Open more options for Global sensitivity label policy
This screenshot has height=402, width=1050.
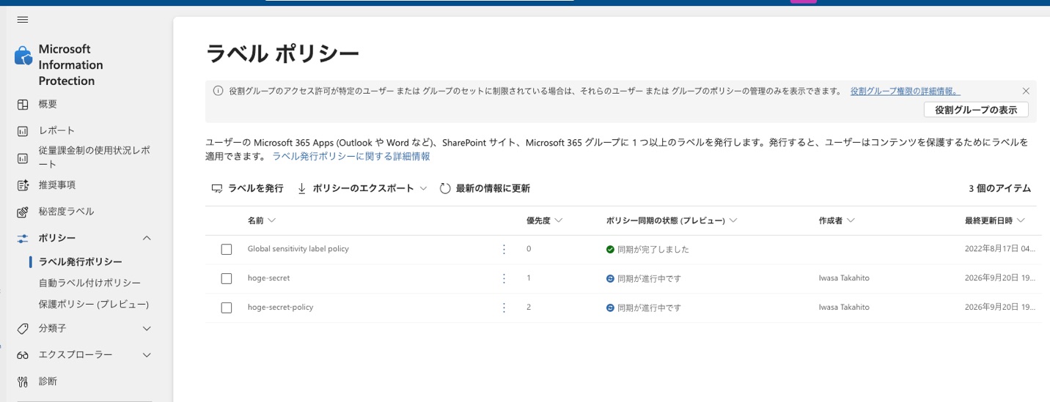(504, 250)
